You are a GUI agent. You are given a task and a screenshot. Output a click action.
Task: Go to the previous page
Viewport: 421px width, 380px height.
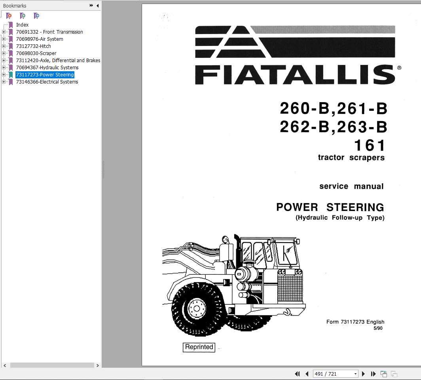tap(307, 374)
